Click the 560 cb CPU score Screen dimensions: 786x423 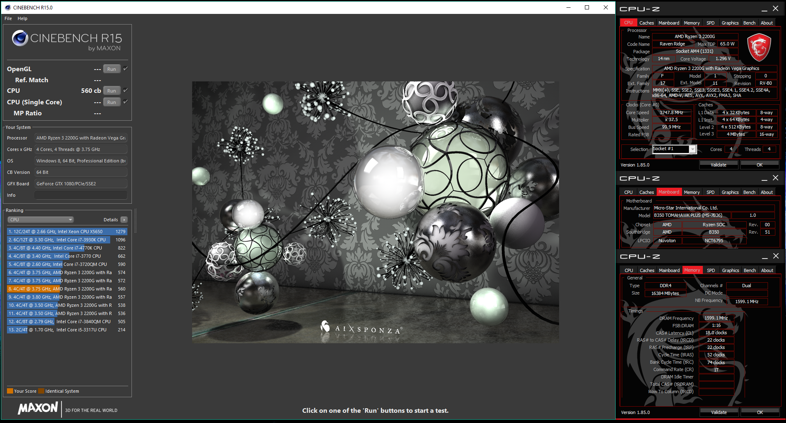click(91, 90)
